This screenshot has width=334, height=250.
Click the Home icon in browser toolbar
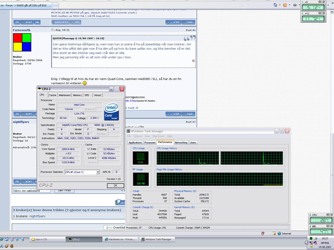(x=275, y=5)
